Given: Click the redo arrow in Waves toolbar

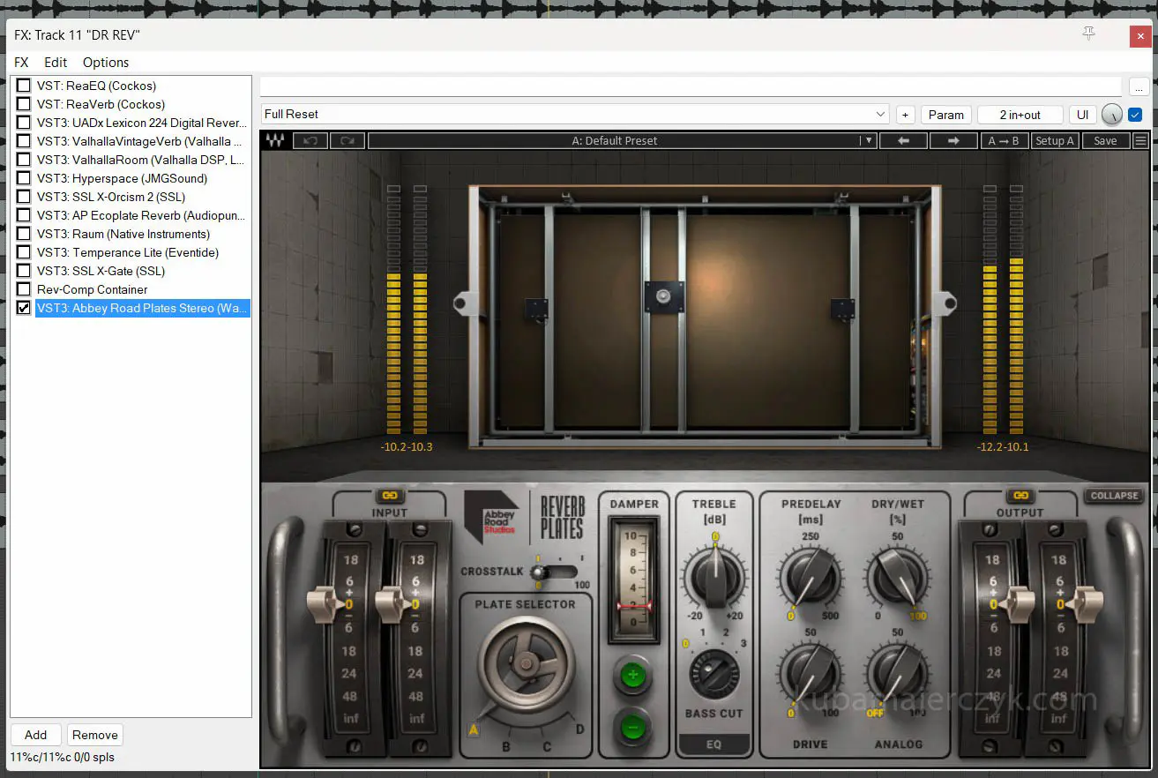Looking at the screenshot, I should click(347, 141).
